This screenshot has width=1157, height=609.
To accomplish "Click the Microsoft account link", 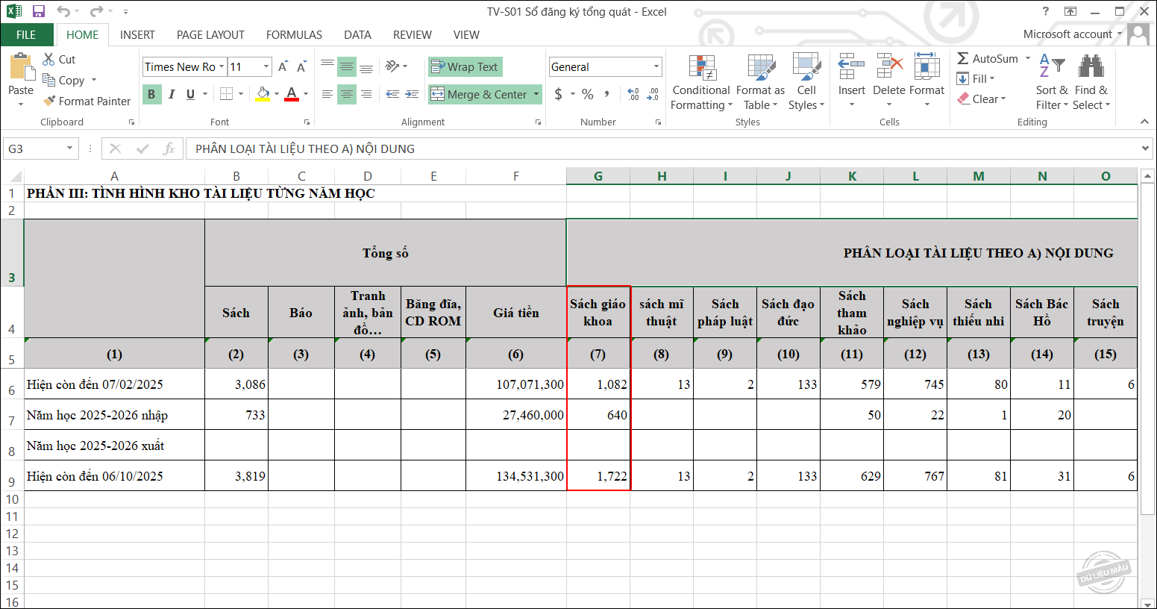I will [1067, 34].
